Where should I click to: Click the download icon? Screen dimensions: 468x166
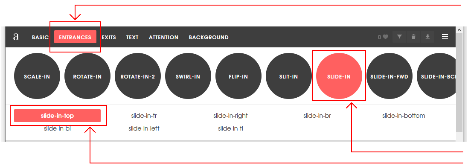click(427, 37)
